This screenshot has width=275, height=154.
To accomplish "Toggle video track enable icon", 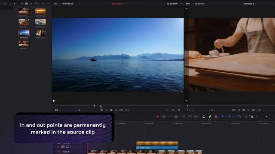I will (68, 147).
